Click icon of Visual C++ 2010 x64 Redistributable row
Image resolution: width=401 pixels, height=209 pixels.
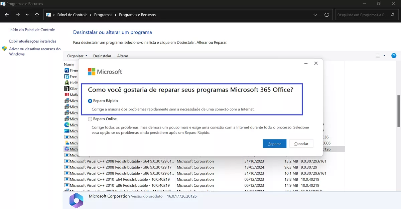(66, 179)
